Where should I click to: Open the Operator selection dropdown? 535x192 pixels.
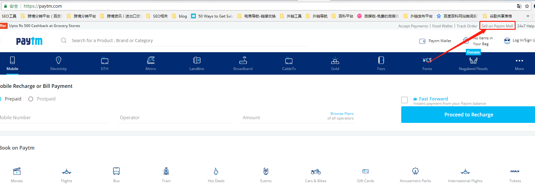click(x=175, y=118)
